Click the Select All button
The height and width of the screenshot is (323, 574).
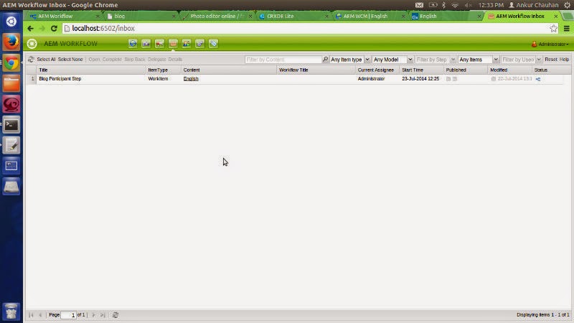click(46, 60)
